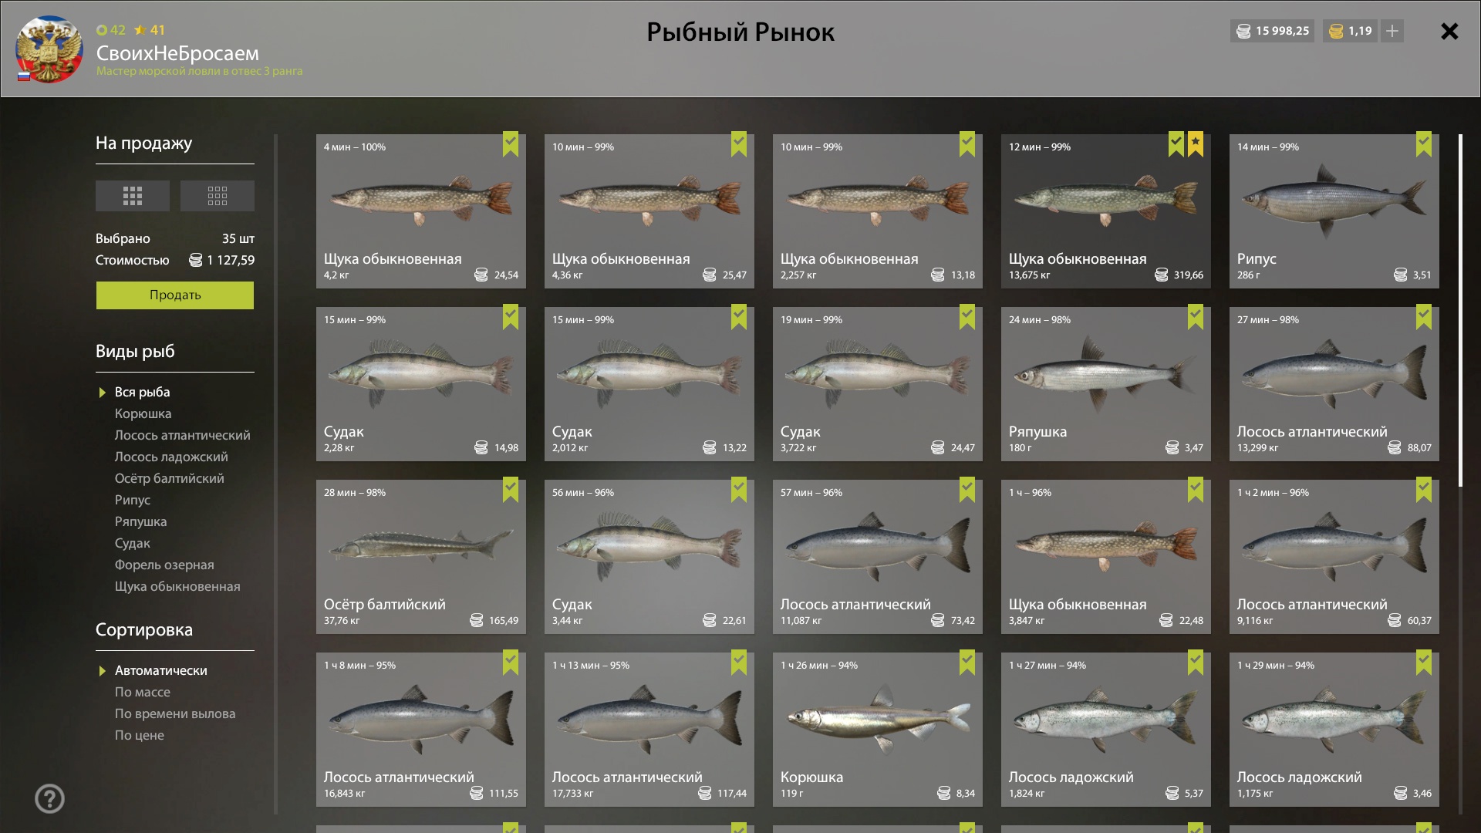Add gold coins with plus icon
This screenshot has width=1481, height=833.
(1392, 31)
